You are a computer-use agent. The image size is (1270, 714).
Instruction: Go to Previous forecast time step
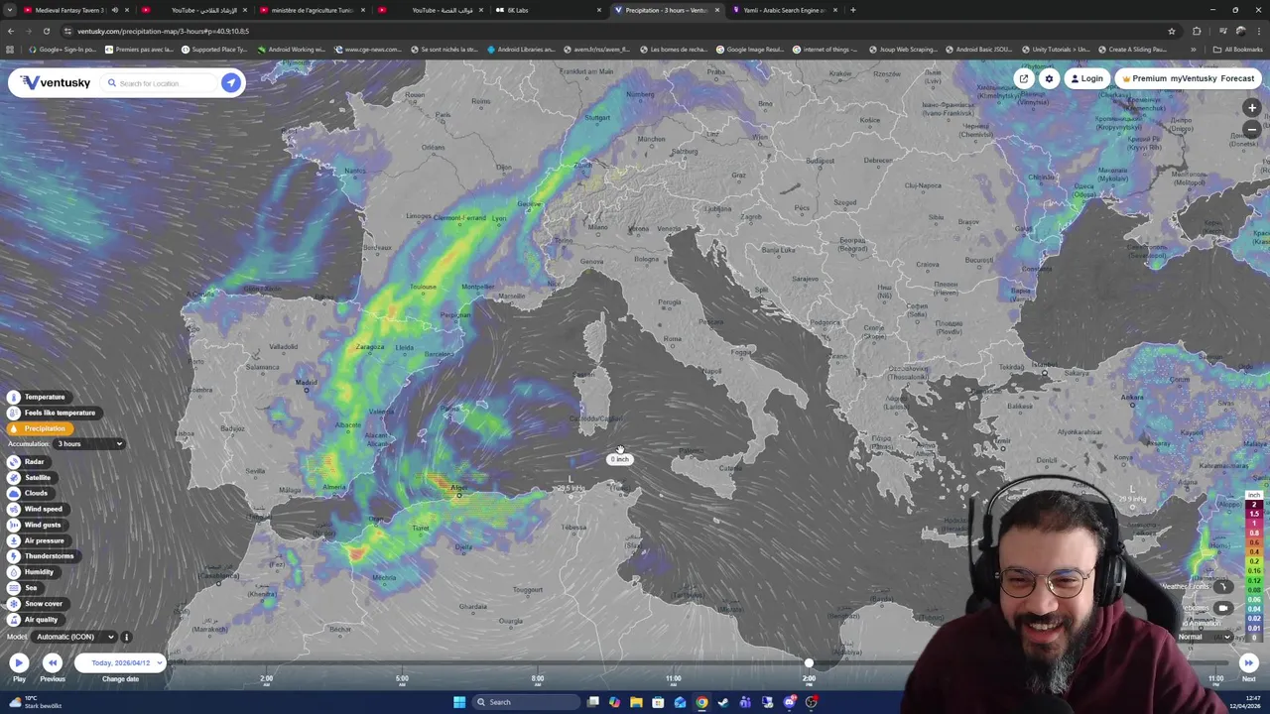pos(53,663)
